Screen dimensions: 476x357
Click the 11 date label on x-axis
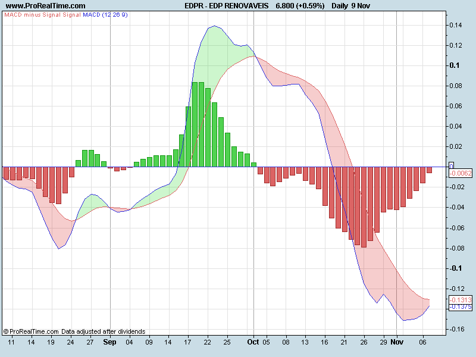click(11, 343)
